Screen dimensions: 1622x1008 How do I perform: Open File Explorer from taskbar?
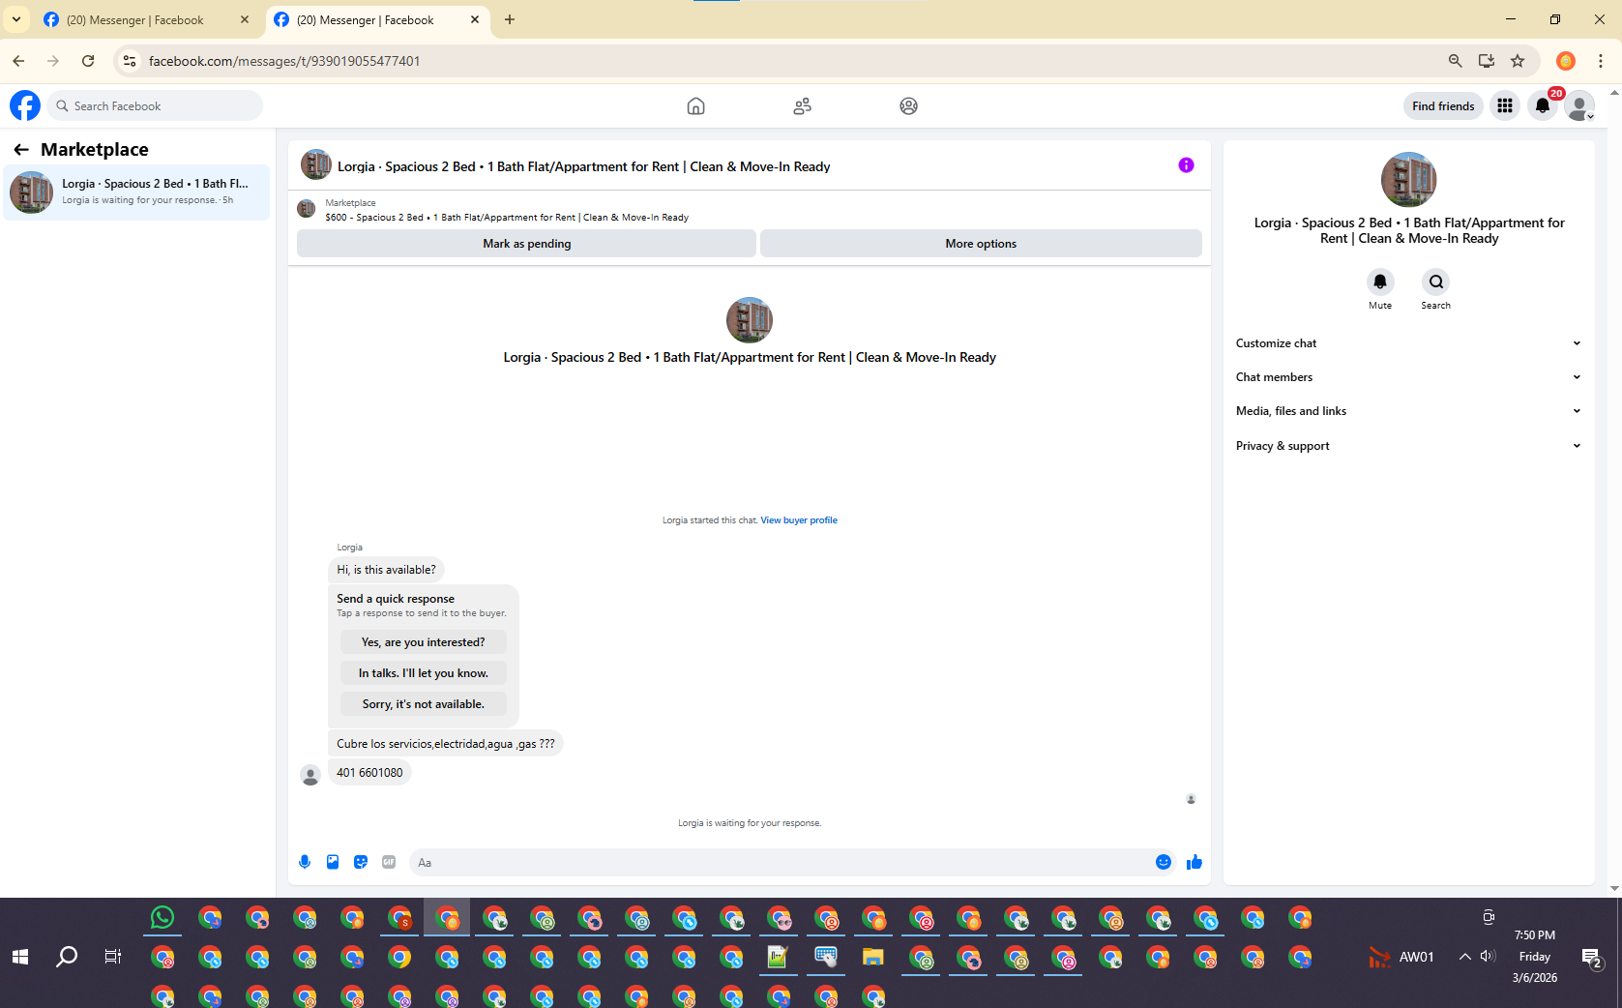pos(873,958)
